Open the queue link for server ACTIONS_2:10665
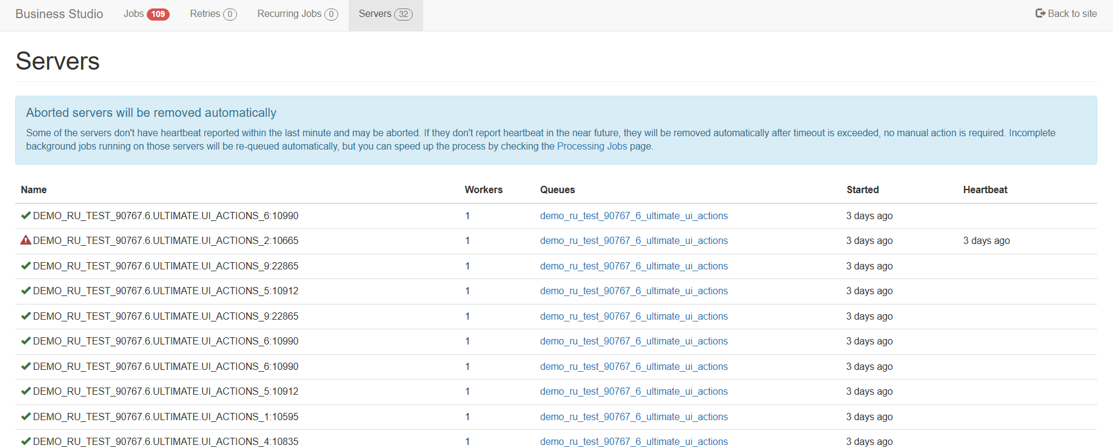 pos(633,240)
